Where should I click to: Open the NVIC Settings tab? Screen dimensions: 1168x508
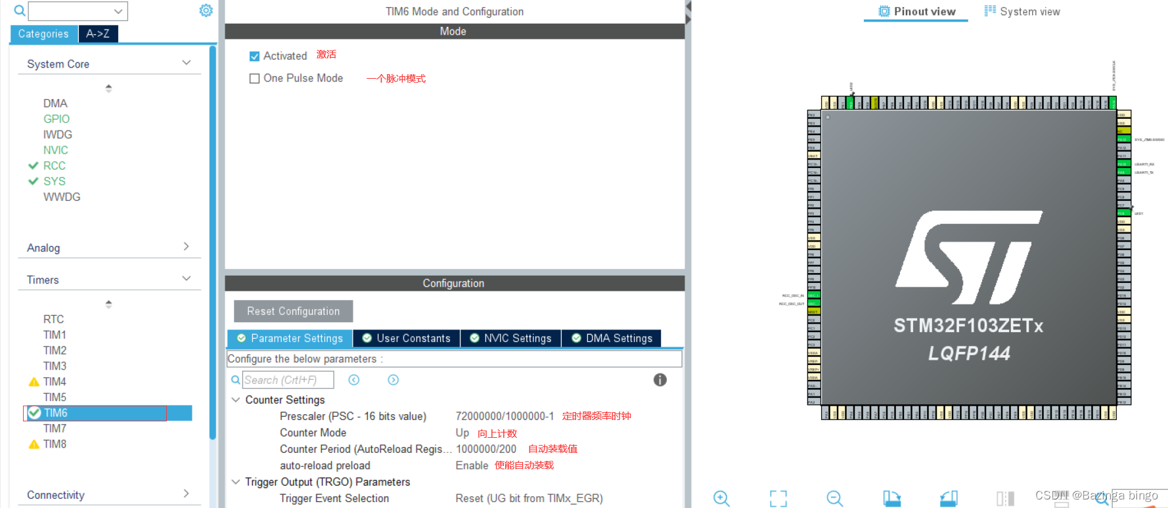[510, 338]
